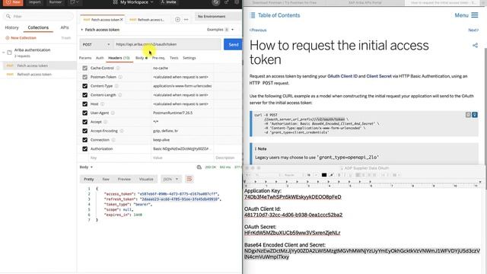487x274 pixels.
Task: Open the Settings request tab
Action: pyautogui.click(x=189, y=58)
